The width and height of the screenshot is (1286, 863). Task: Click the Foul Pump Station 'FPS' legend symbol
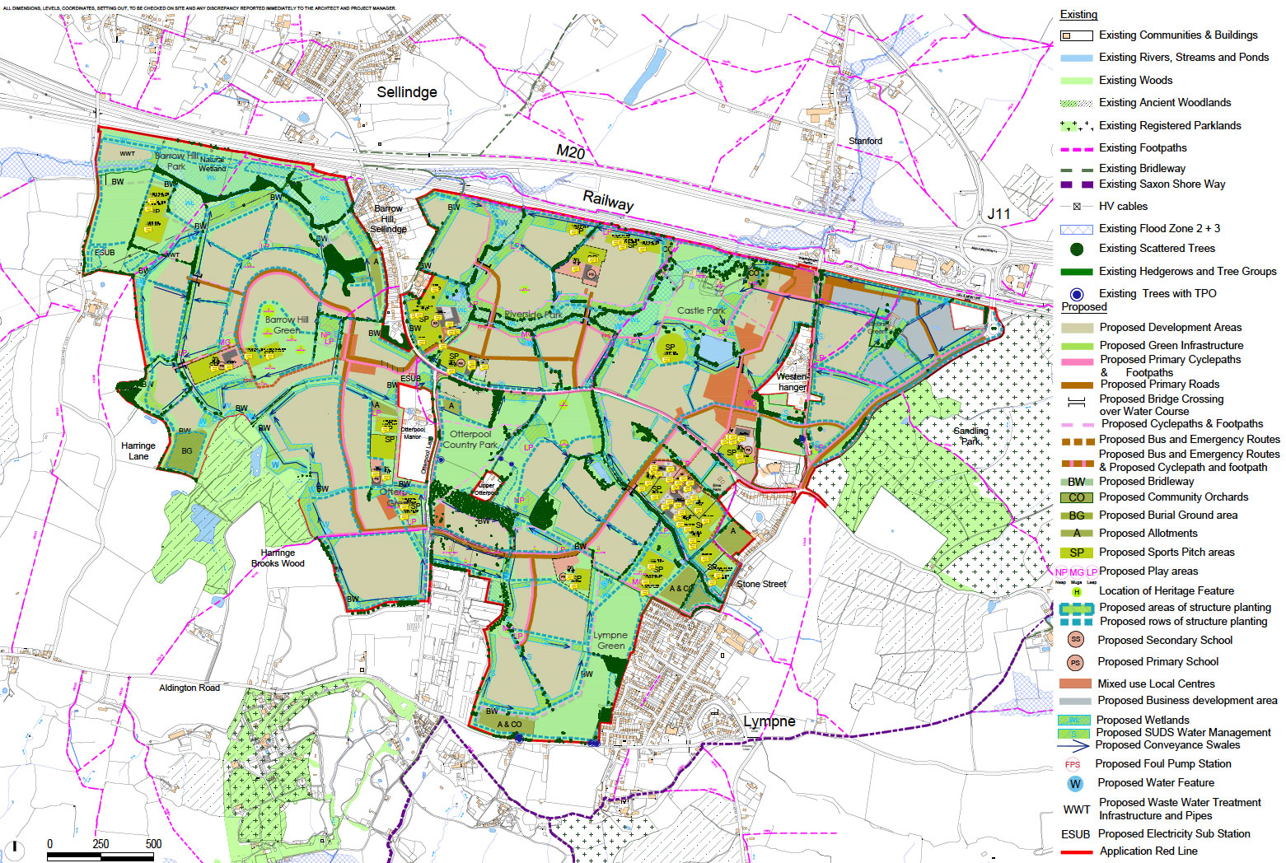pyautogui.click(x=1073, y=764)
